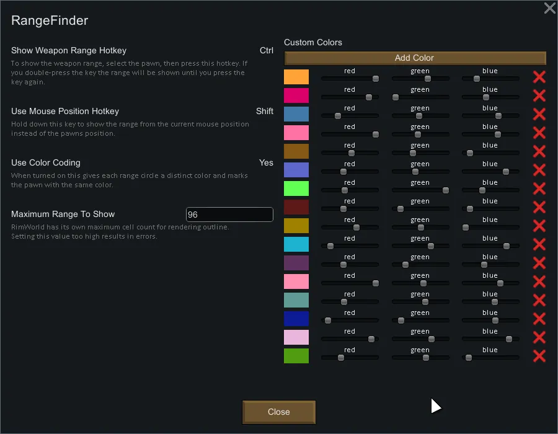
Task: Remove the brown color row
Action: click(x=539, y=151)
